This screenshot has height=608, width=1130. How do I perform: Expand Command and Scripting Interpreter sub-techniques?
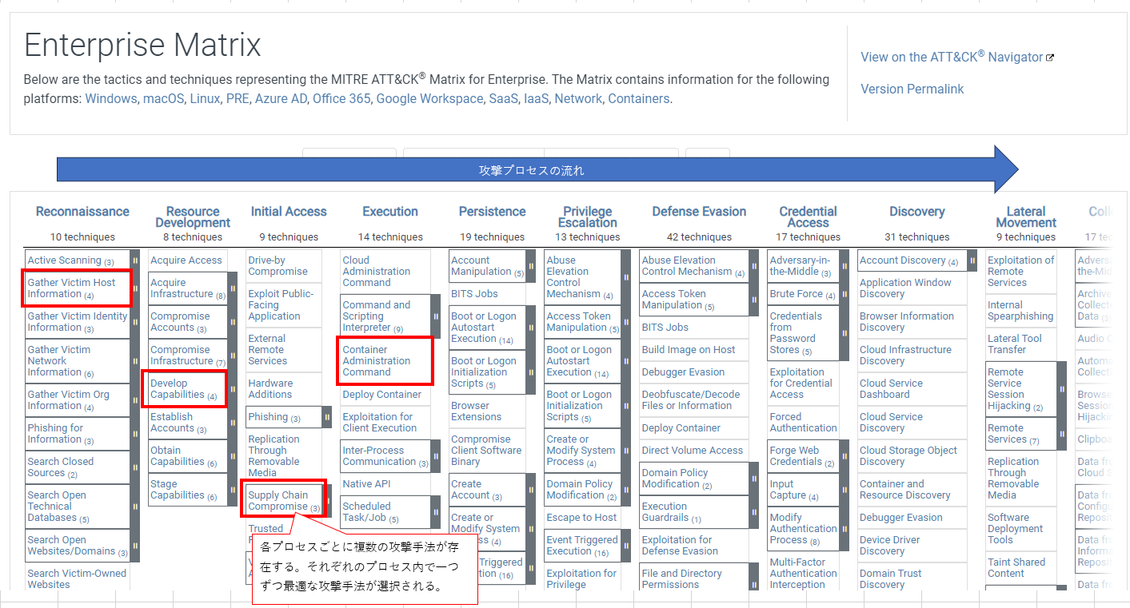436,316
